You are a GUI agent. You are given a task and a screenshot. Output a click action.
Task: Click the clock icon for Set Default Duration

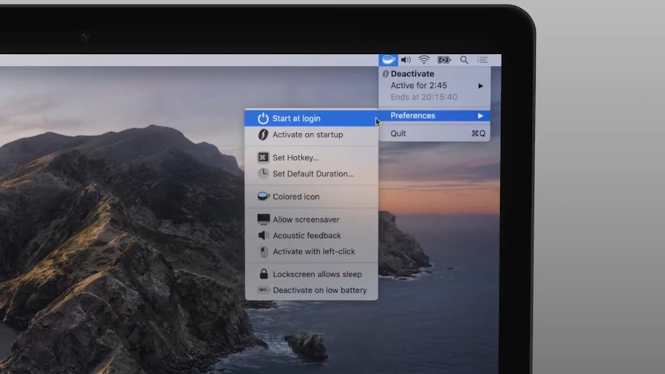tap(263, 174)
